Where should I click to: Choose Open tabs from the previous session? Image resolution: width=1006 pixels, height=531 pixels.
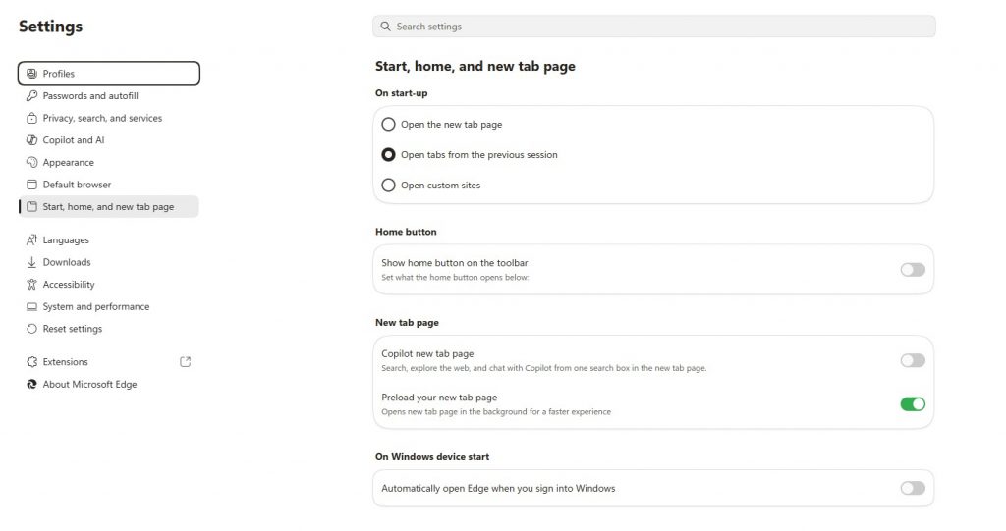[x=388, y=154]
